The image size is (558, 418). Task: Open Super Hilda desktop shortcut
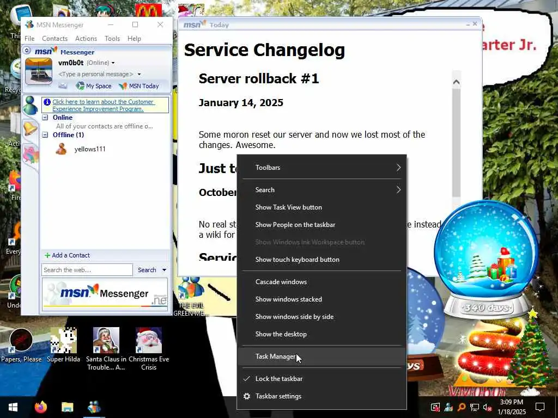[63, 345]
